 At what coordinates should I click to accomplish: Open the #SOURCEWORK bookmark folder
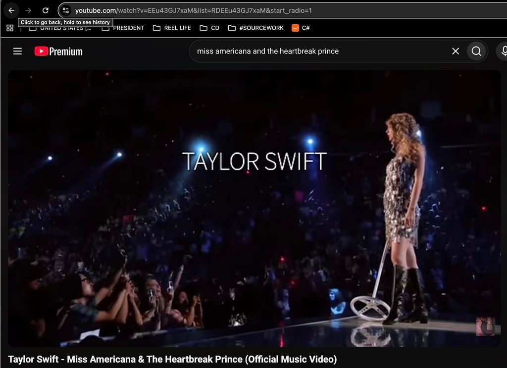[x=256, y=28]
